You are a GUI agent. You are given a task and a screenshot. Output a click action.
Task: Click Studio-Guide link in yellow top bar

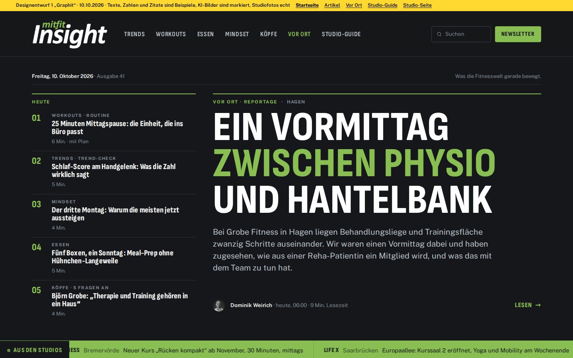[x=382, y=5]
